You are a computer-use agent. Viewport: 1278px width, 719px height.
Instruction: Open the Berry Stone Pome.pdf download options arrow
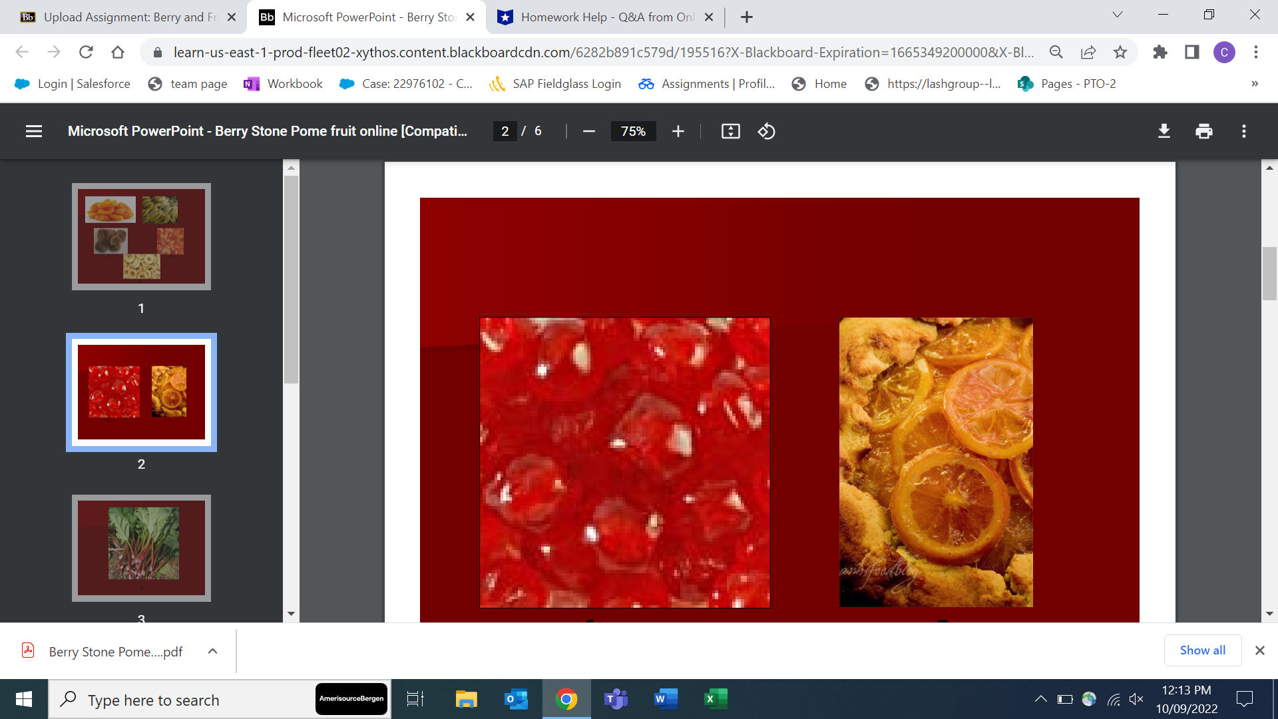tap(212, 651)
